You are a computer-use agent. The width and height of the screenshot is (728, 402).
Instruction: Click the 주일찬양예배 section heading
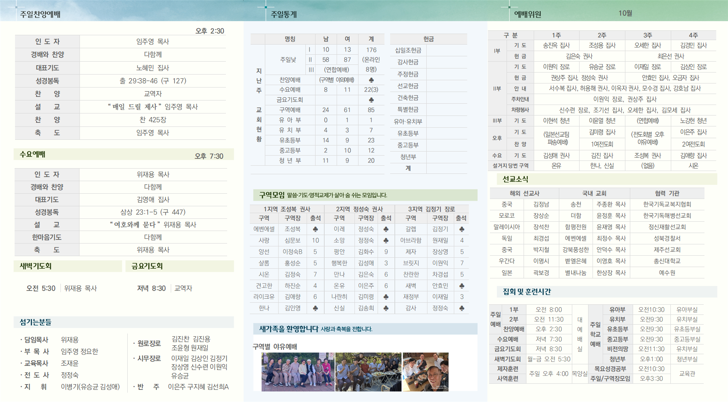click(x=40, y=14)
